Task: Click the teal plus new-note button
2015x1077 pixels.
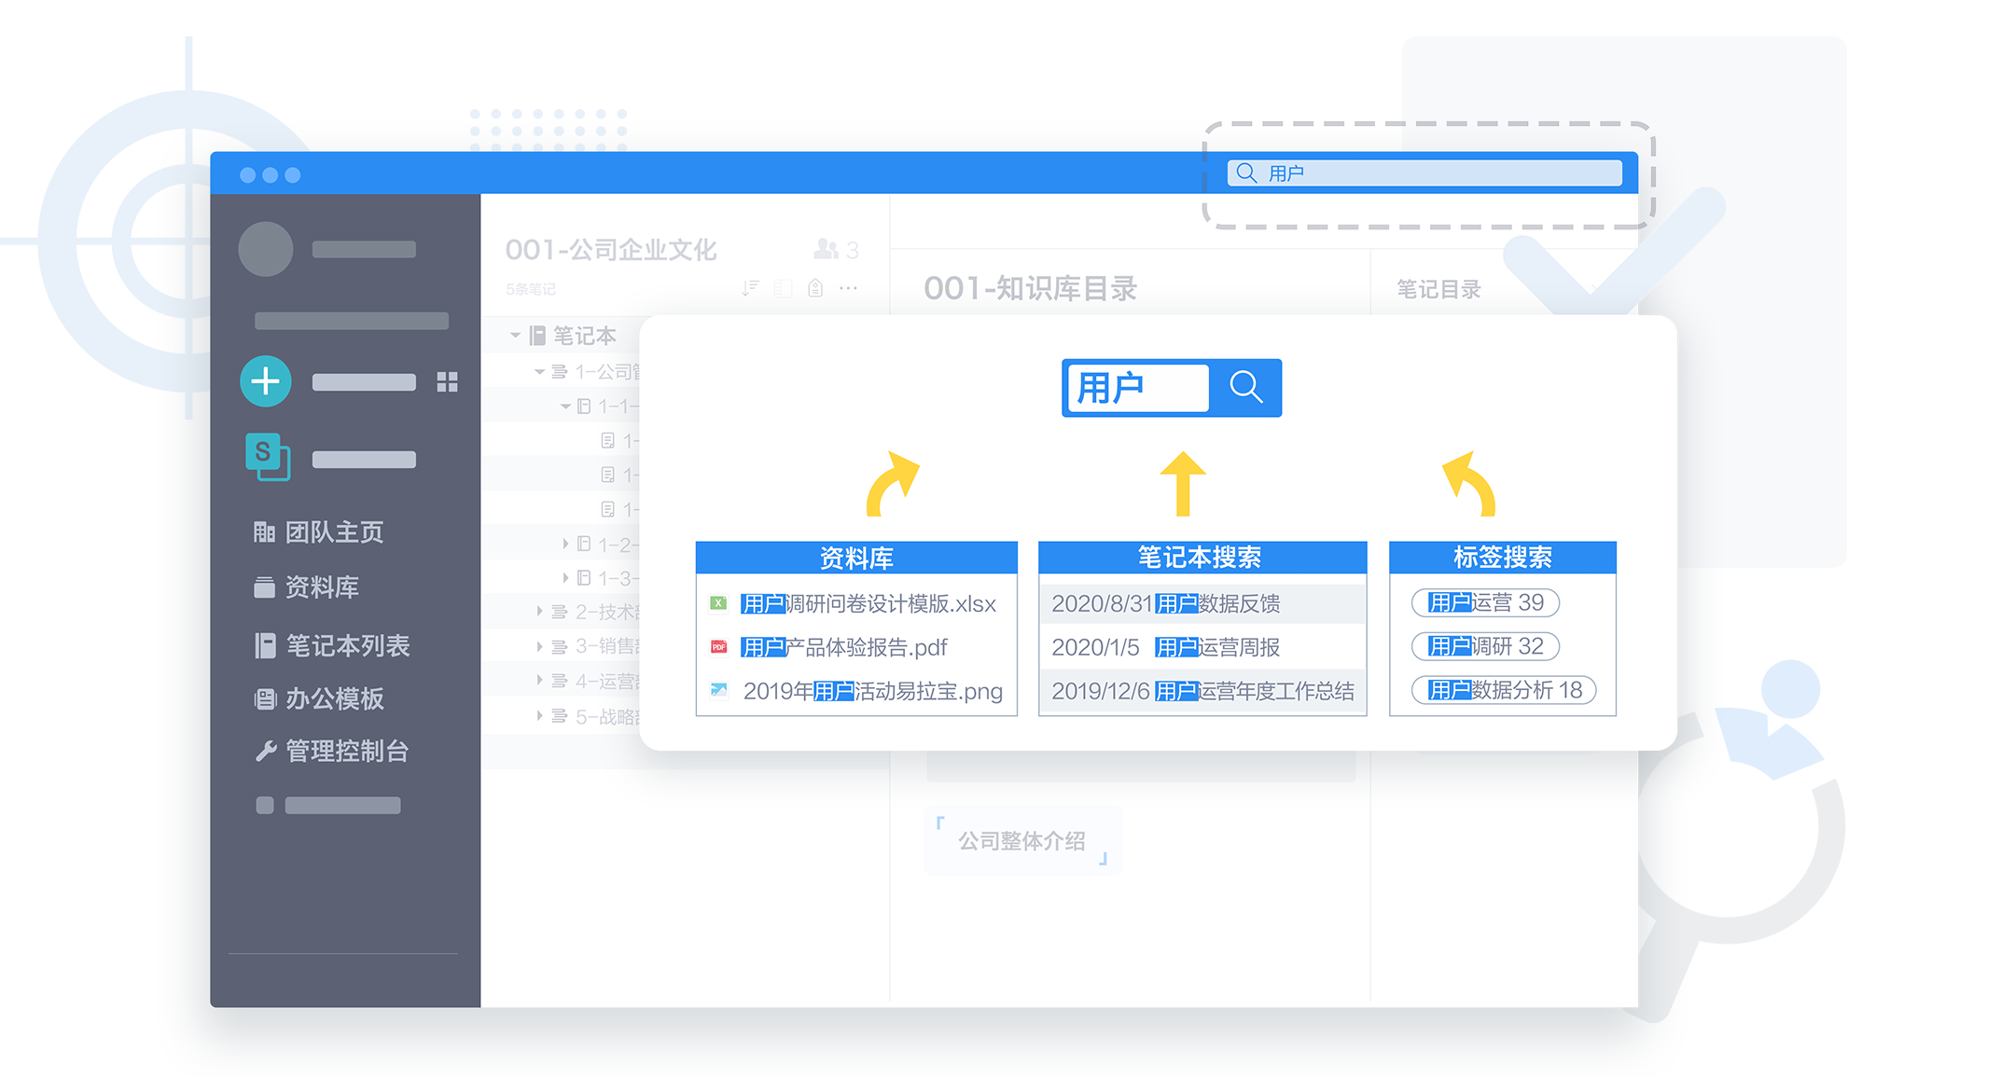Action: [266, 381]
